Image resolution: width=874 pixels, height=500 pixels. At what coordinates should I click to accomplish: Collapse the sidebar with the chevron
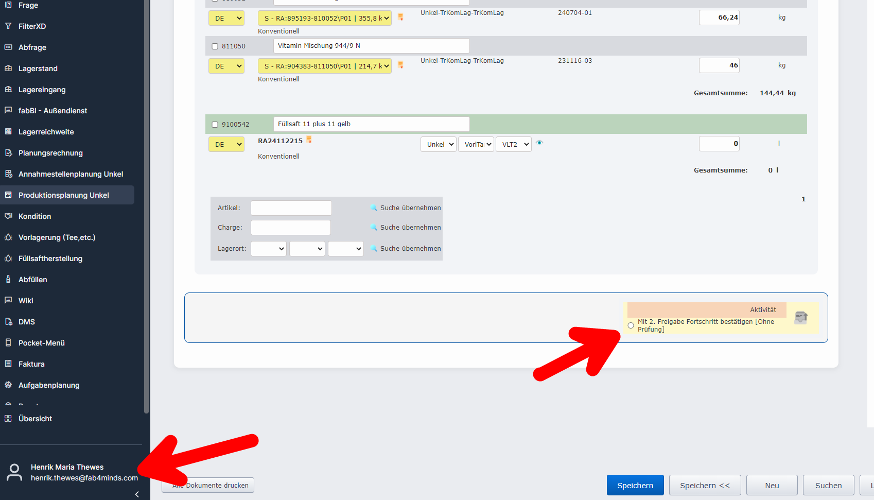[137, 494]
